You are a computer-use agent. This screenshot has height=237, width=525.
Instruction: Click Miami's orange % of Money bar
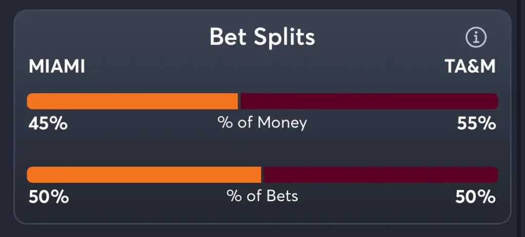click(132, 101)
